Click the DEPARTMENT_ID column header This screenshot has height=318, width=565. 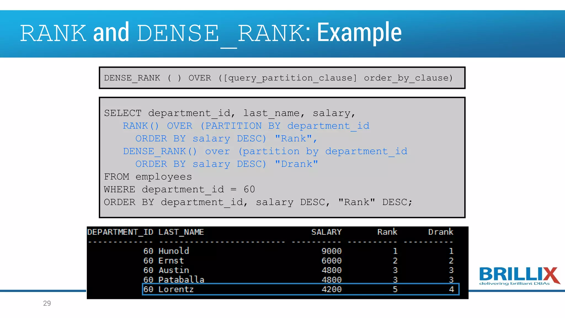coord(120,232)
